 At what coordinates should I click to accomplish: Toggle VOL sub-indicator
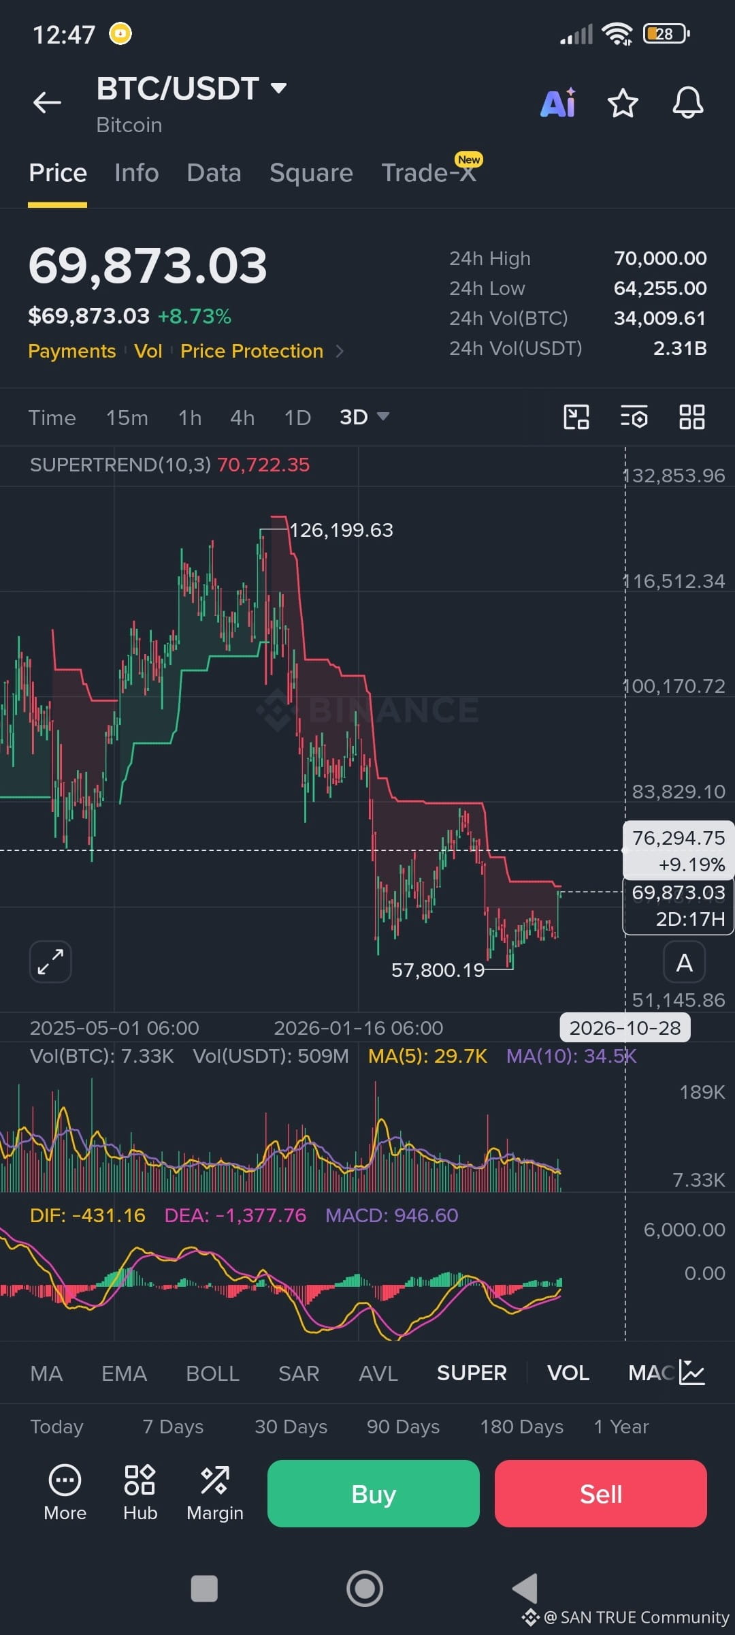coord(568,1373)
